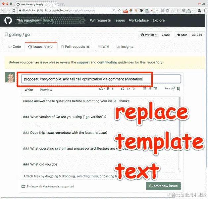Insert code with the angle brackets icon

tap(128, 89)
